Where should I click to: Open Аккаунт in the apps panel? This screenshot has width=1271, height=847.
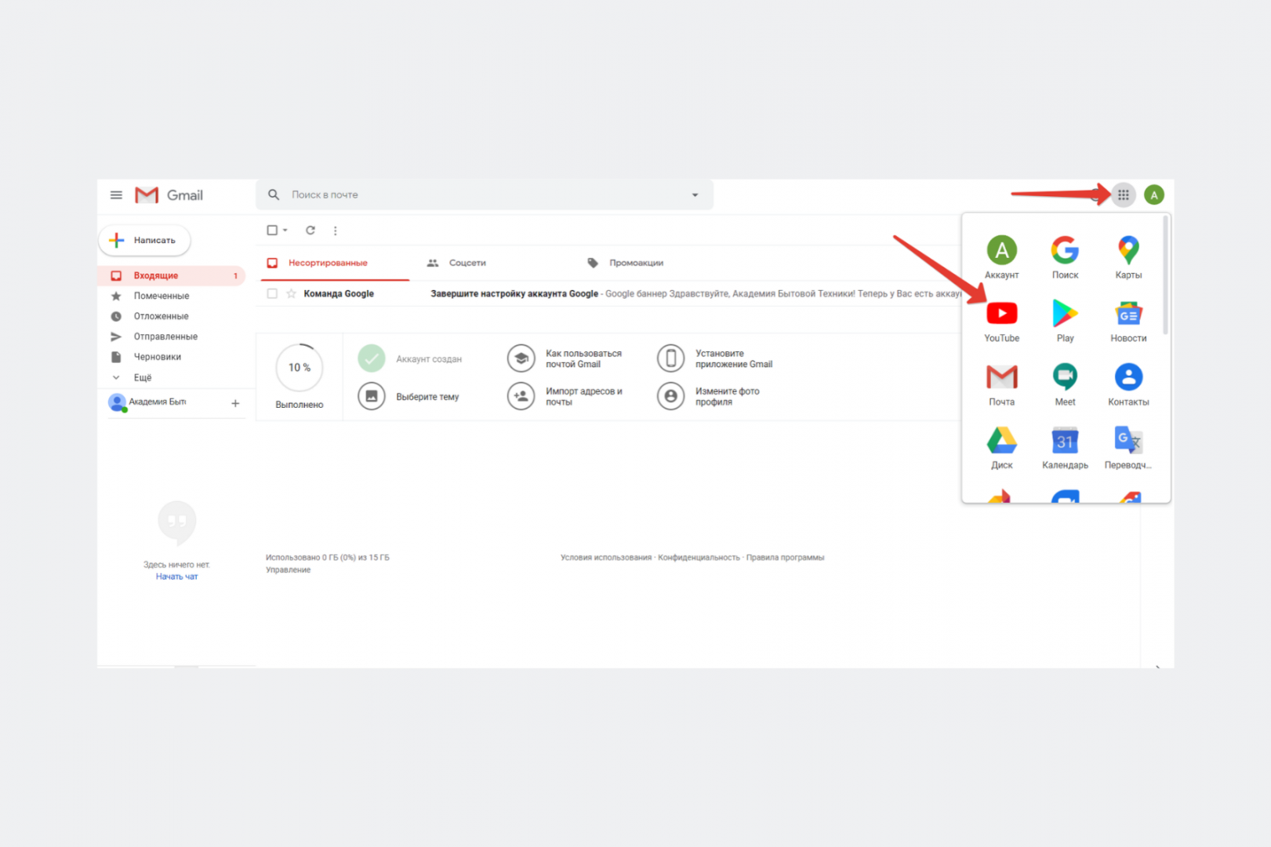coord(1002,257)
